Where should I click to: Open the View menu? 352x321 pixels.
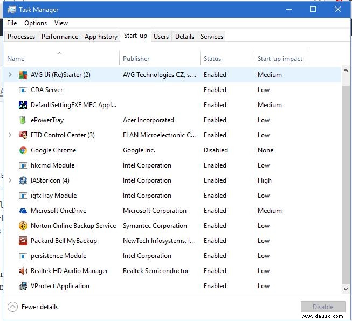[x=61, y=23]
